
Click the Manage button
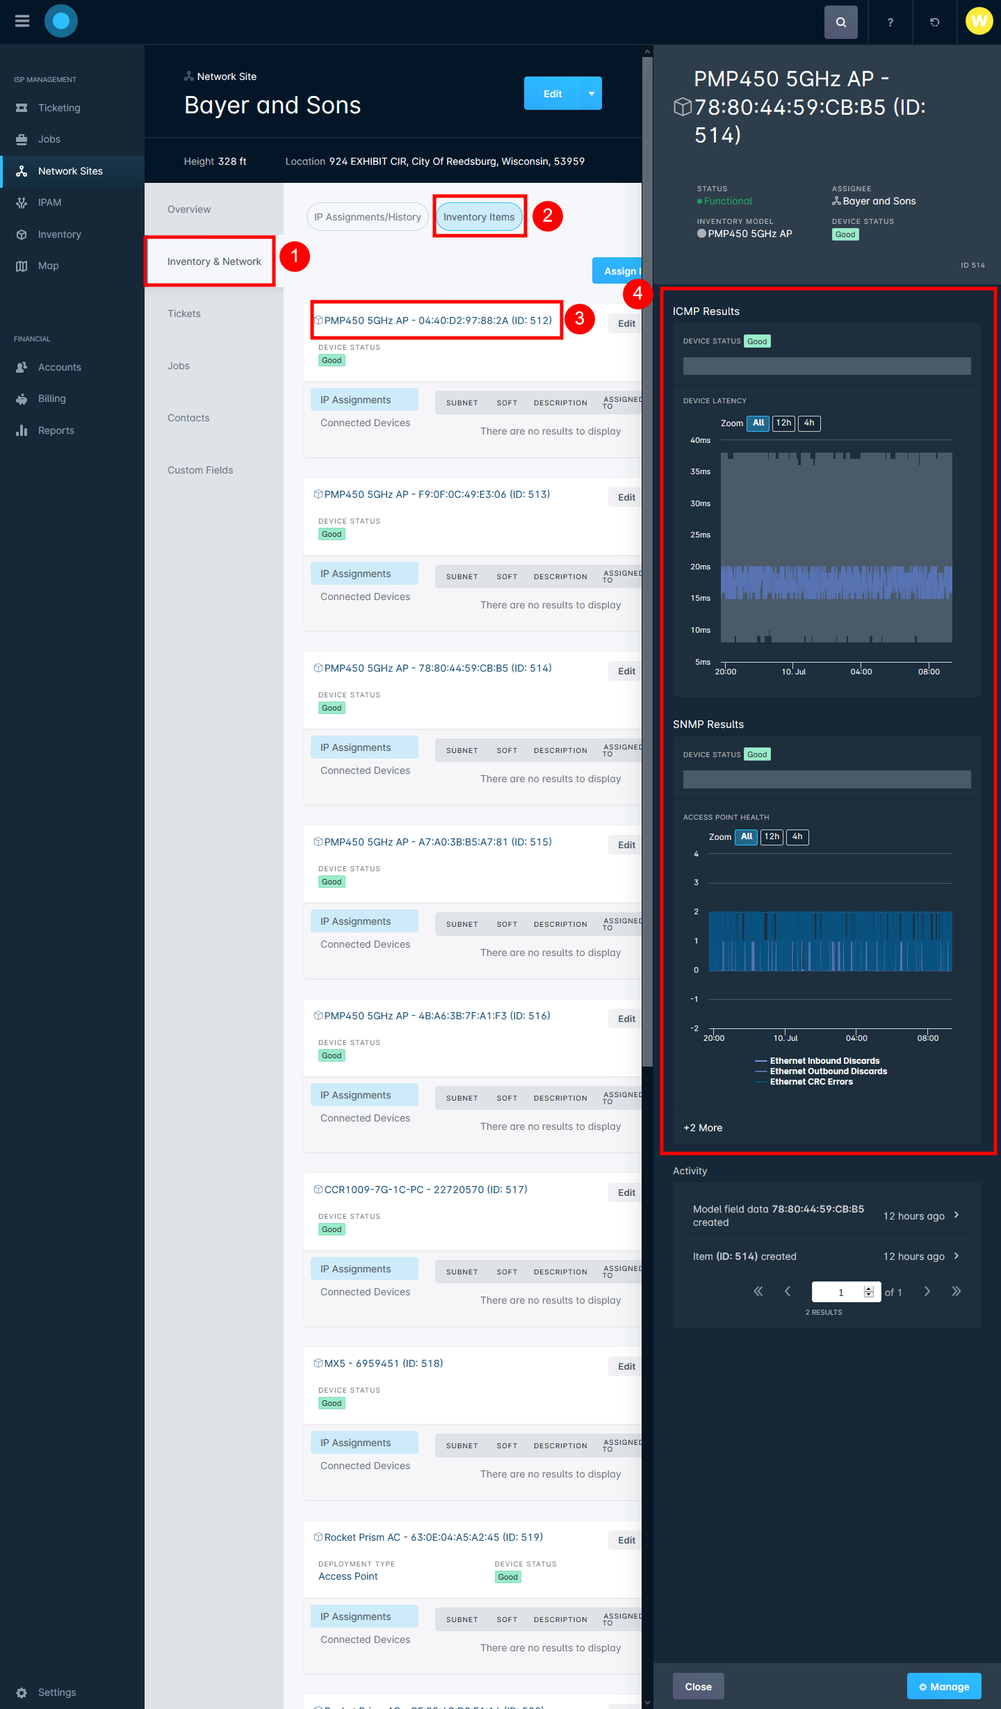tap(944, 1687)
